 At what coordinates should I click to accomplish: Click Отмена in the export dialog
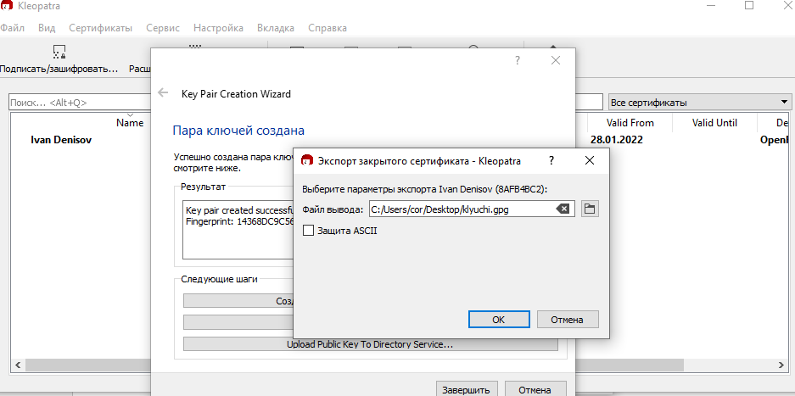pos(568,320)
